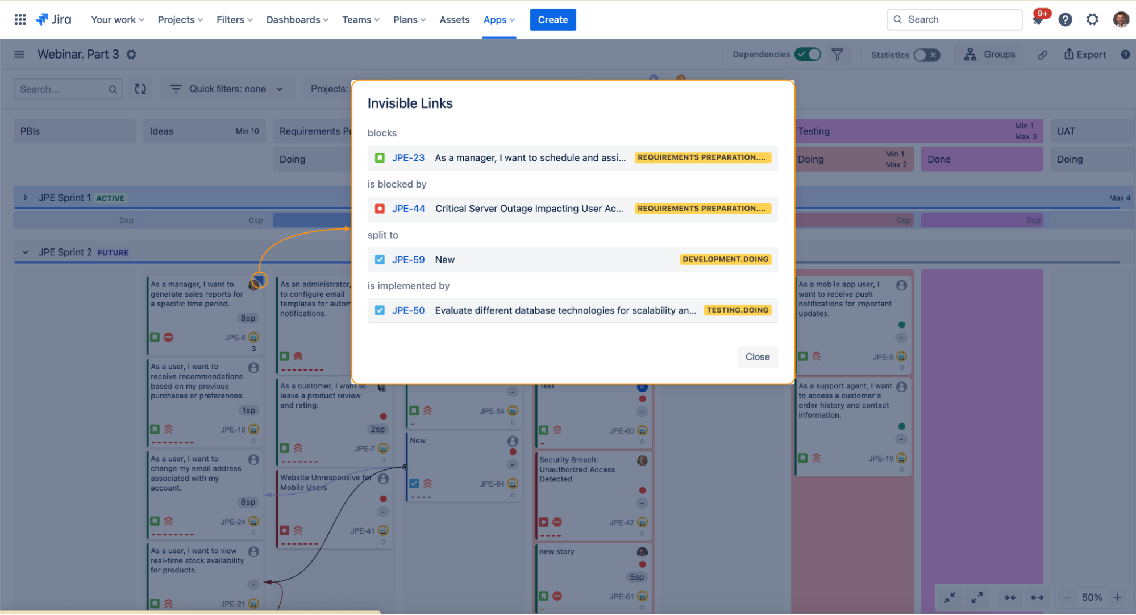The image size is (1136, 615).
Task: Enable the Statistics toggle
Action: tap(926, 55)
